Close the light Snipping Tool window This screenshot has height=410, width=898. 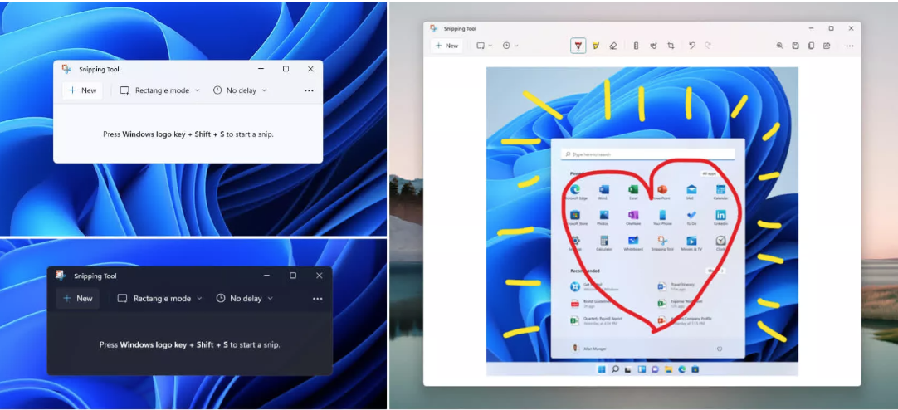click(310, 69)
